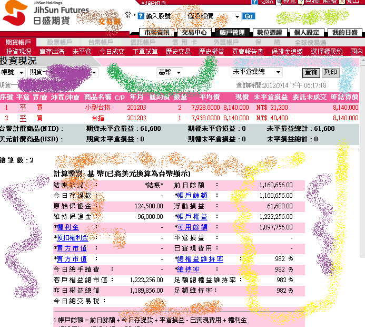
Task: Open the 今日成交 submenu link
Action: click(x=112, y=52)
